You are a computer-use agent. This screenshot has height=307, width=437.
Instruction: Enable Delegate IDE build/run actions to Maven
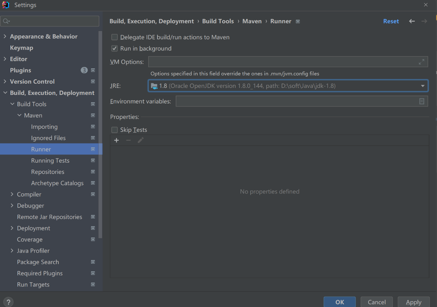115,37
